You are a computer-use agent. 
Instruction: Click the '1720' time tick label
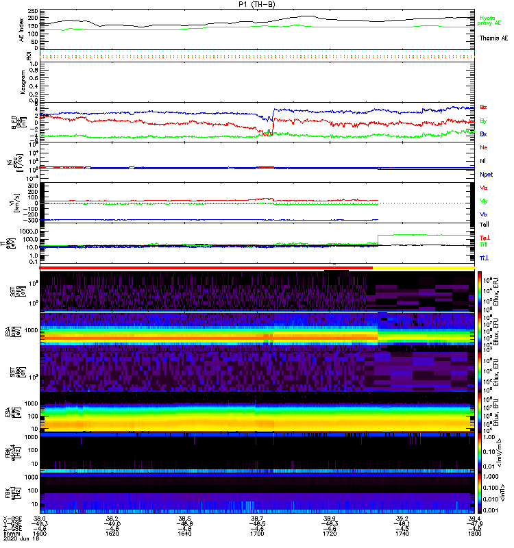tap(330, 534)
